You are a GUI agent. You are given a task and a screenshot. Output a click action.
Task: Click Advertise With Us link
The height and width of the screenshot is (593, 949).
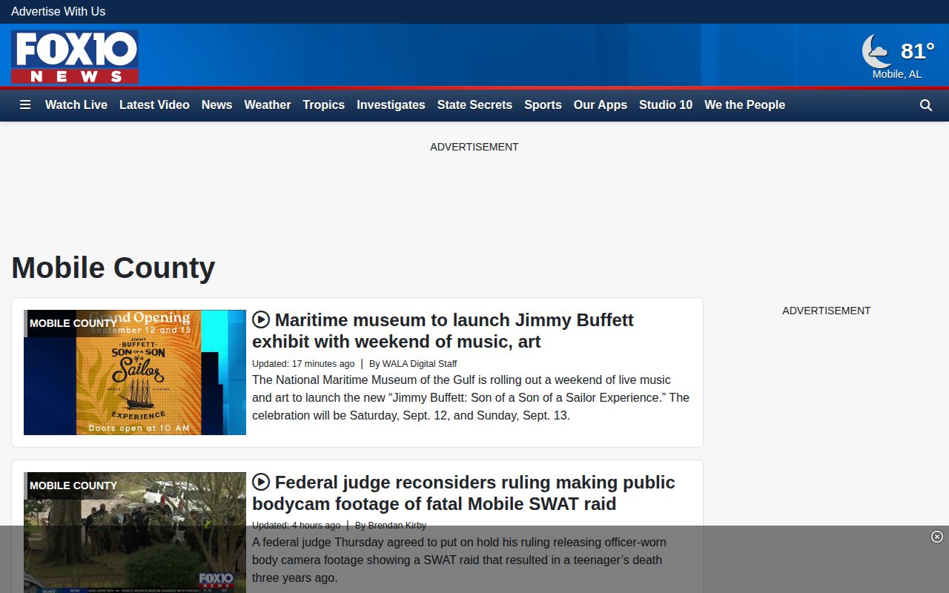(58, 12)
